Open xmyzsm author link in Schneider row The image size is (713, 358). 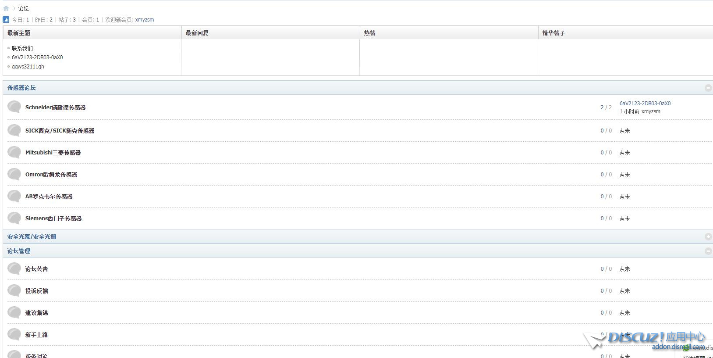coord(651,111)
